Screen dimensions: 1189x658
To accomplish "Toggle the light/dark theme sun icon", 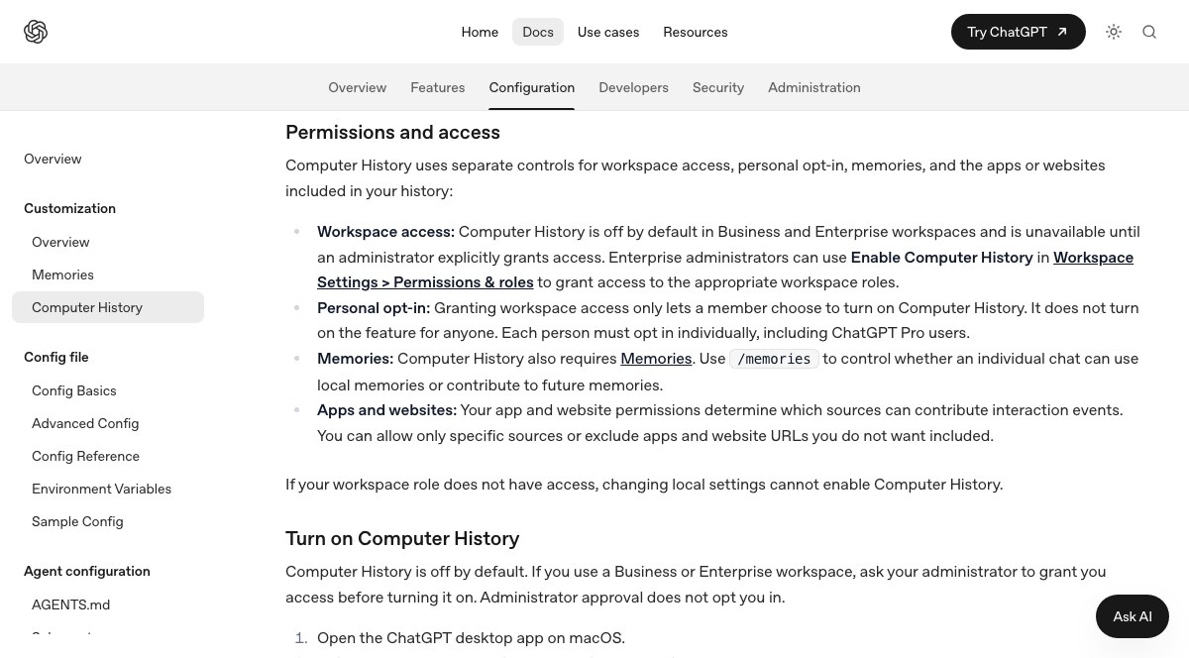I will pyautogui.click(x=1114, y=32).
